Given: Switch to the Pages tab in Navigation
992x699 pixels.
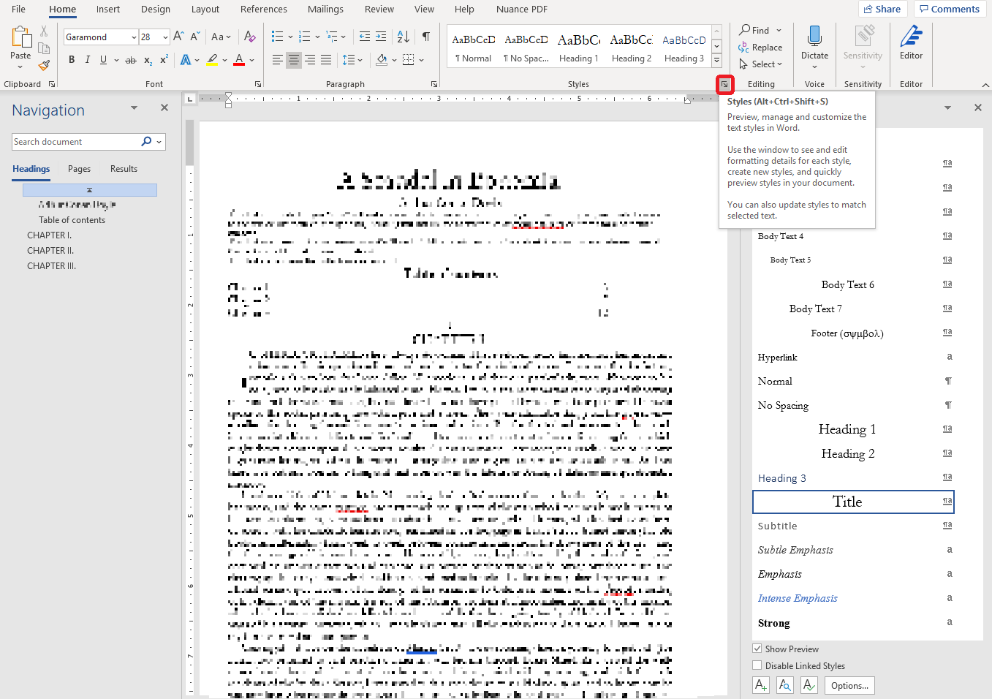Looking at the screenshot, I should 79,169.
